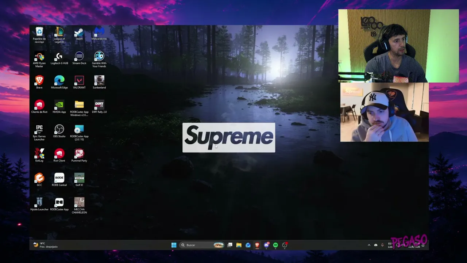Select the VALORANT desktop shortcut
This screenshot has width=467, height=263.
(x=79, y=83)
